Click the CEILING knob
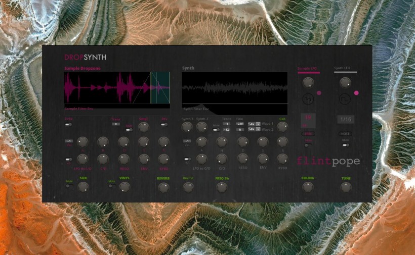This screenshot has width=415, height=255. coord(308,187)
